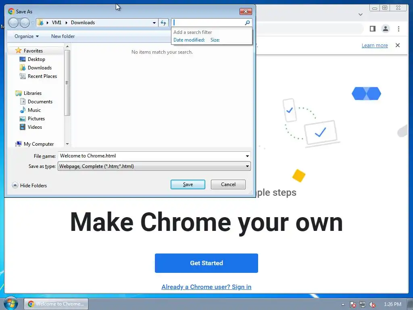
Task: Click the Cancel button
Action: (x=228, y=184)
